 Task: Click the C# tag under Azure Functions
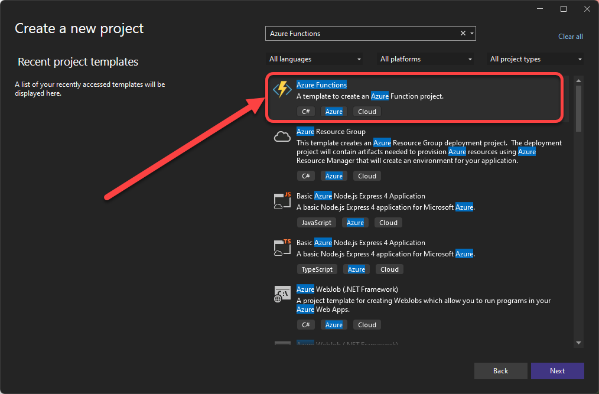pyautogui.click(x=306, y=112)
